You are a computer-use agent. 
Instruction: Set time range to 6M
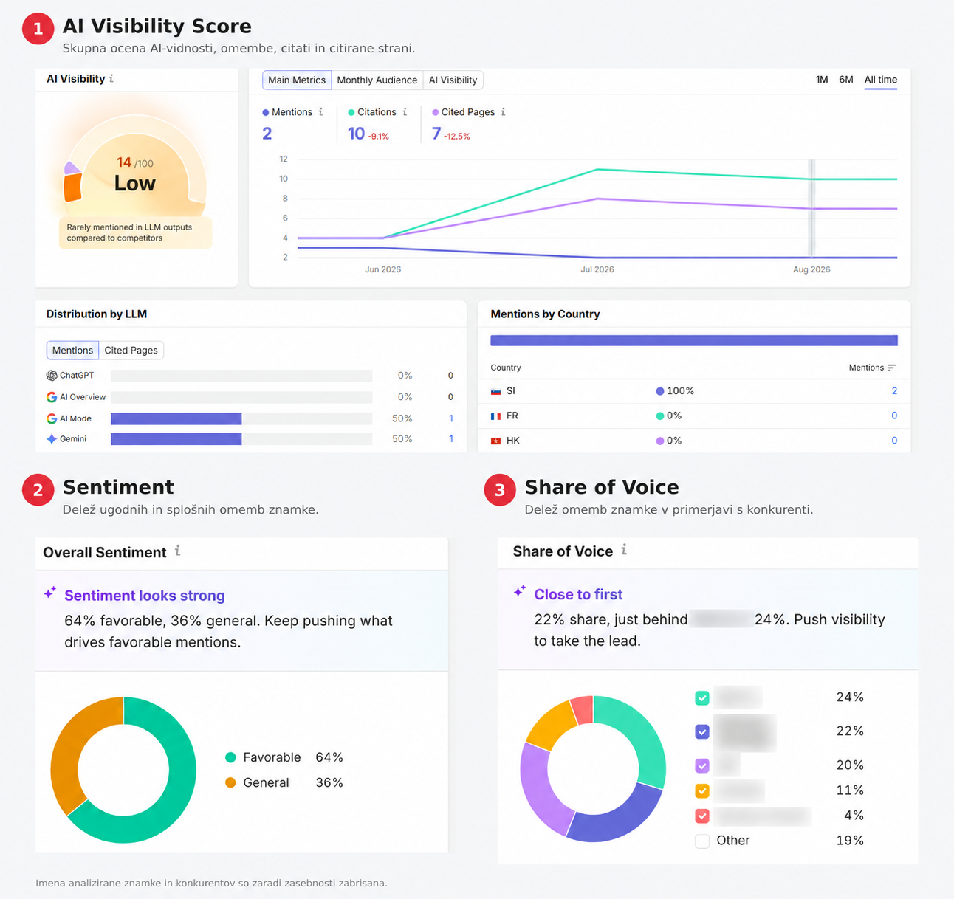point(846,80)
